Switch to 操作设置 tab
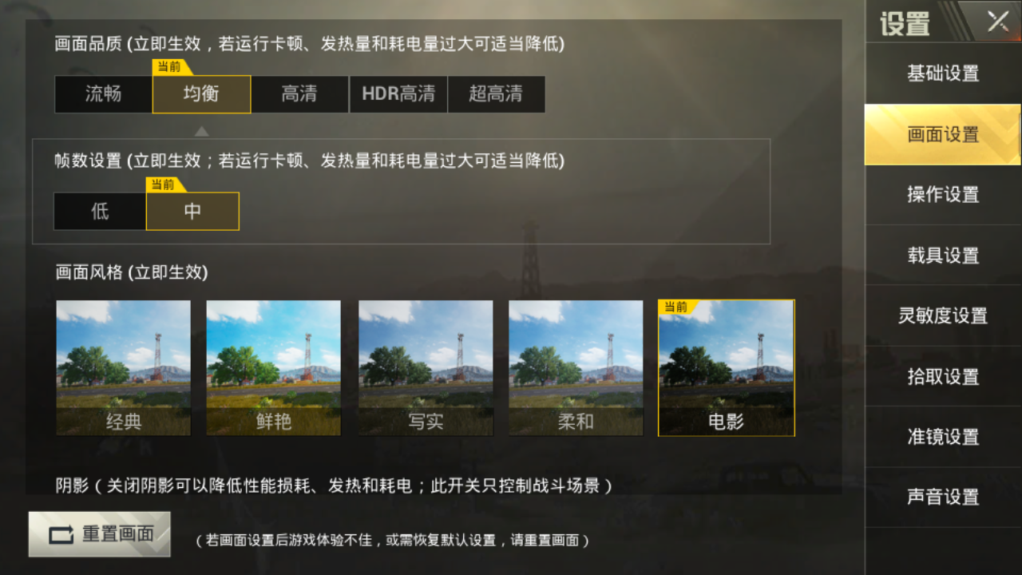Screen dimensions: 1022x575 (943, 195)
